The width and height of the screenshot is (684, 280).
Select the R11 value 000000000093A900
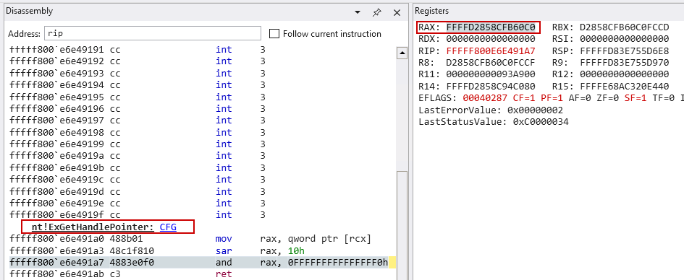[491, 74]
